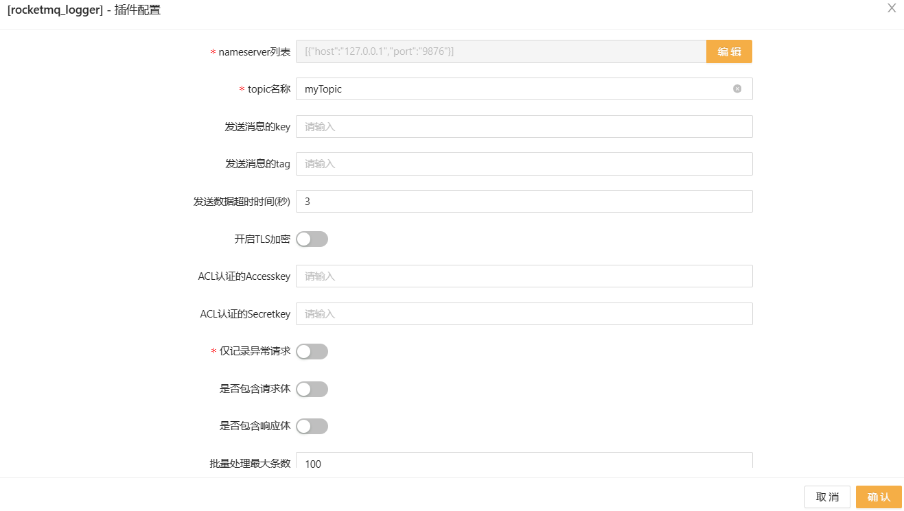Turn on the 是否包含响应体 switch
The height and width of the screenshot is (511, 904).
[x=312, y=426]
